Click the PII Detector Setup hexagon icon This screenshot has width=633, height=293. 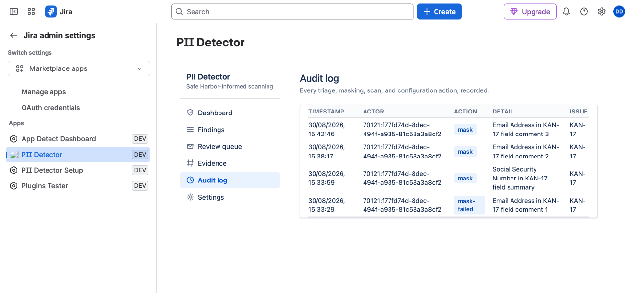pyautogui.click(x=14, y=170)
